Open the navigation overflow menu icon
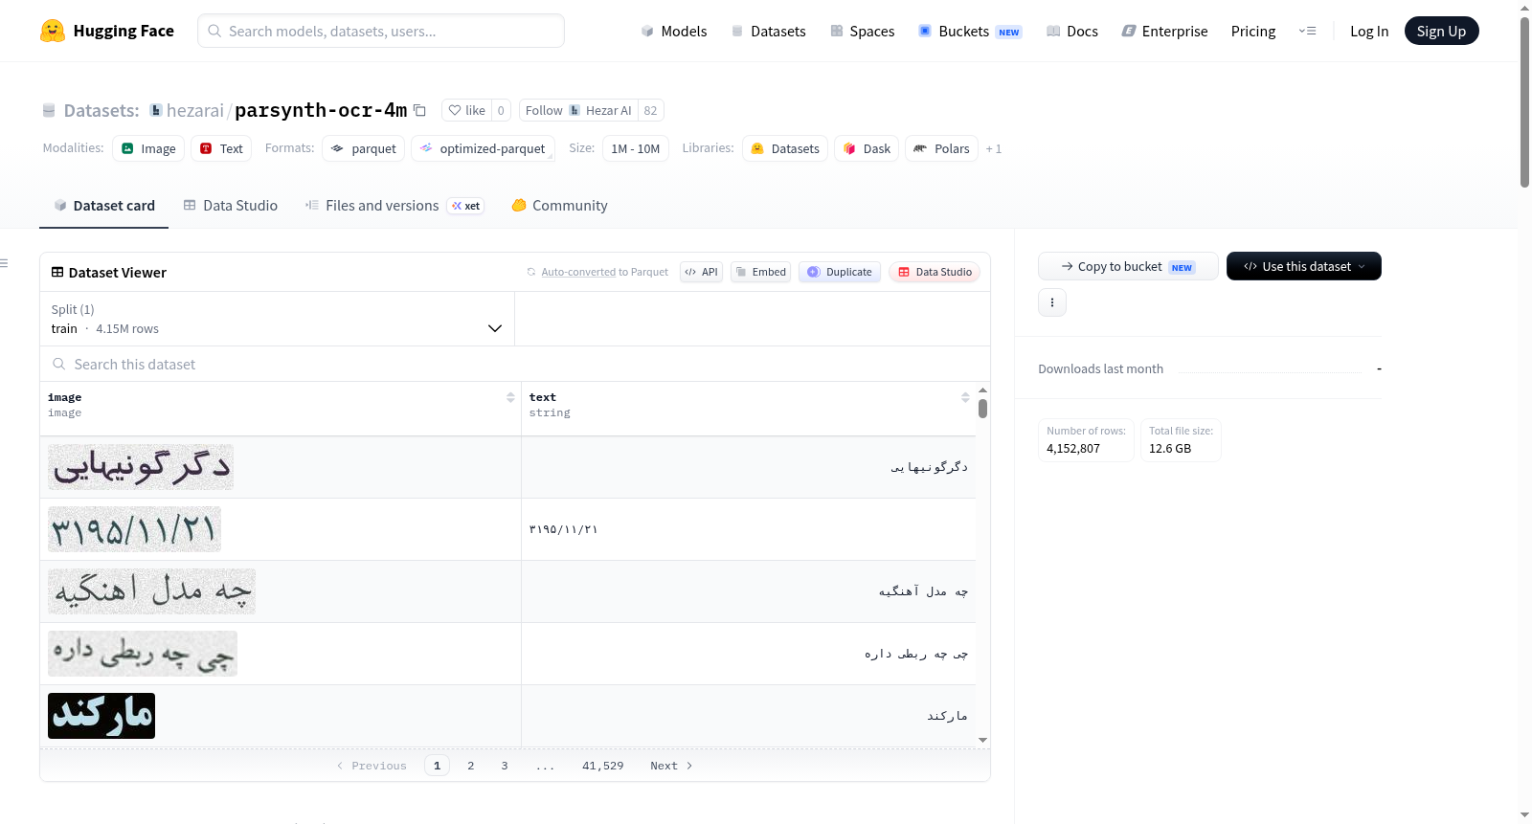 pos(1307,31)
